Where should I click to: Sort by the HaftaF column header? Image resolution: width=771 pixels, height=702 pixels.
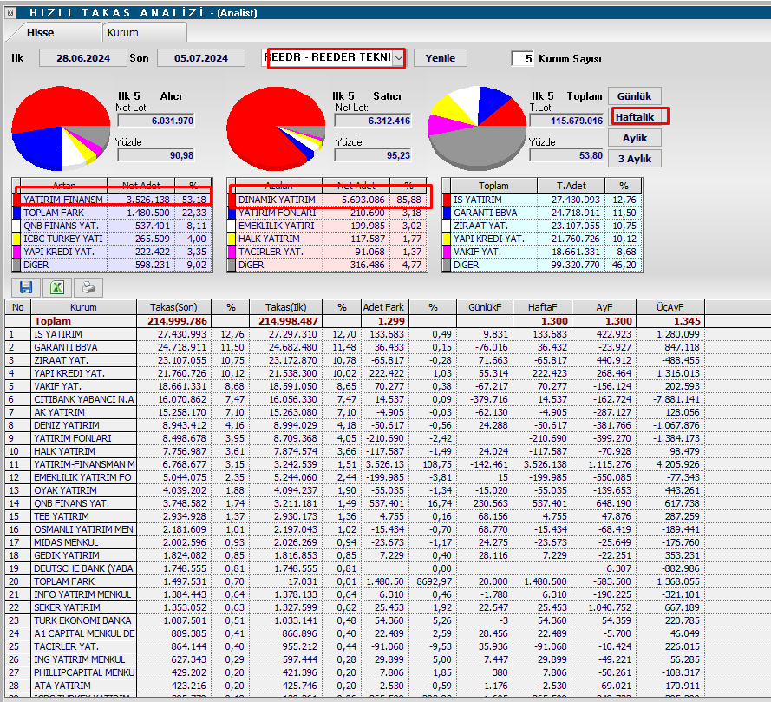point(542,307)
